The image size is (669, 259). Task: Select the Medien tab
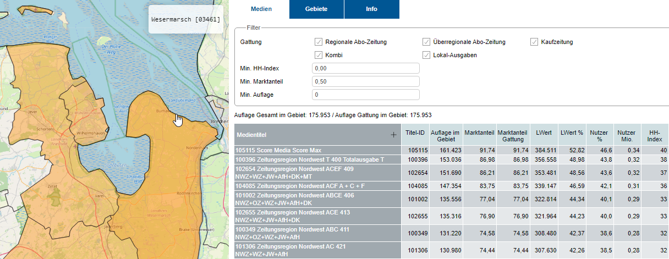262,9
